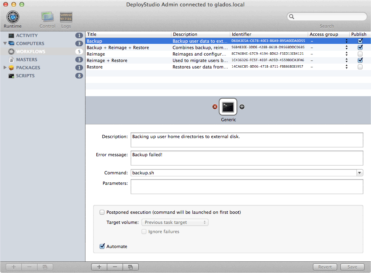371x273 pixels.
Task: Open the Control toolbar icon
Action: (47, 18)
